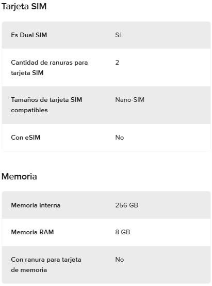The image size is (212, 286).
Task: Select Con ranura para tarjeta de memoria label
Action: [x=46, y=265]
